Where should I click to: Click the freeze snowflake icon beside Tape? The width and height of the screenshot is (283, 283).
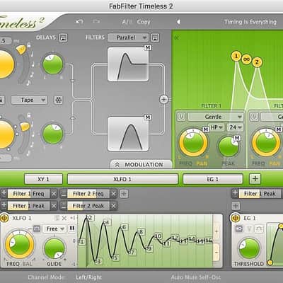click(58, 100)
